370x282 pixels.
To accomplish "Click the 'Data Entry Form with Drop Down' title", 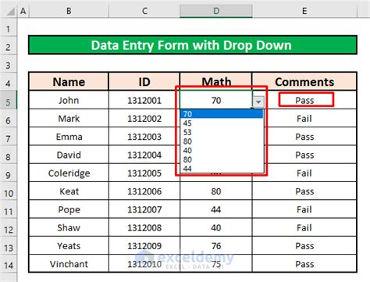I will [193, 45].
